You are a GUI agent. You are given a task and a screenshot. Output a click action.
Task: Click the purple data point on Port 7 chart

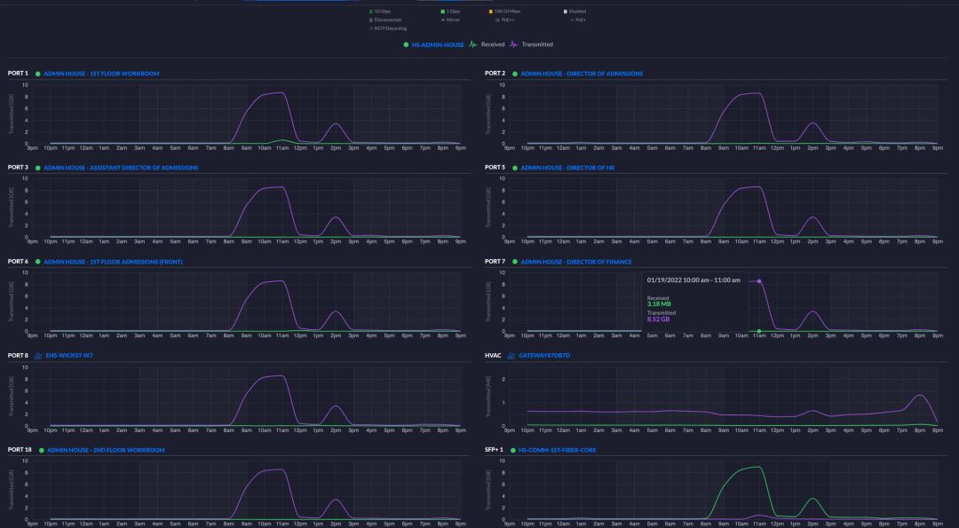[759, 281]
